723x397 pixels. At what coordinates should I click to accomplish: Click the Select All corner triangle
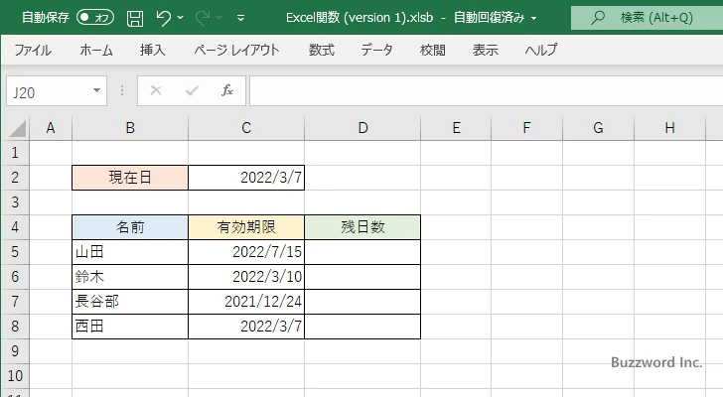click(x=18, y=128)
